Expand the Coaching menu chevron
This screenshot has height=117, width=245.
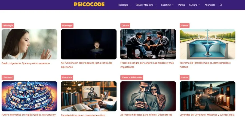tap(173, 5)
